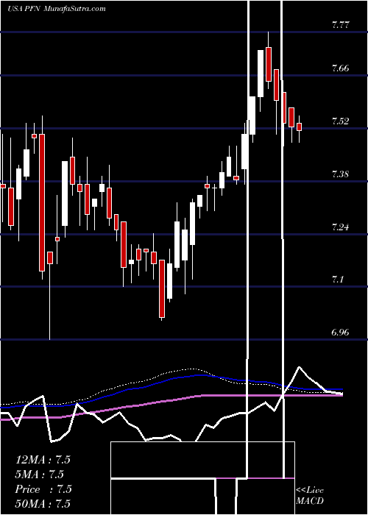Viewport: 368px width, 515px height.
Task: Click the '50MA : 7.5' legend entry
Action: [x=43, y=504]
